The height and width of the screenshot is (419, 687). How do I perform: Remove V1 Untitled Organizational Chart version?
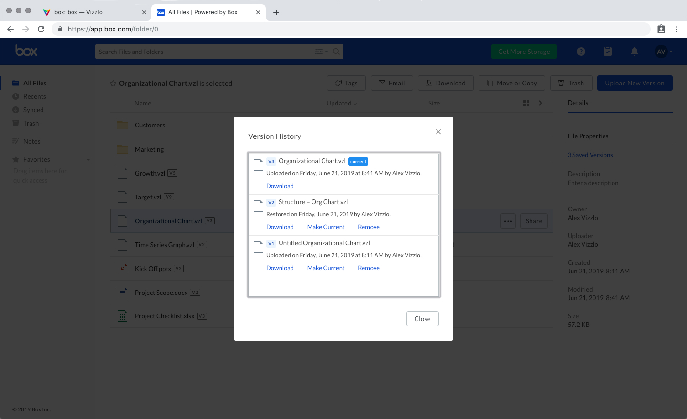[369, 268]
